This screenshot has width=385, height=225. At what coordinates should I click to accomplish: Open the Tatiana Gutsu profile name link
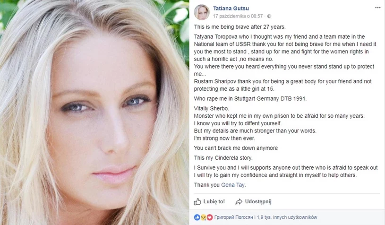click(231, 9)
